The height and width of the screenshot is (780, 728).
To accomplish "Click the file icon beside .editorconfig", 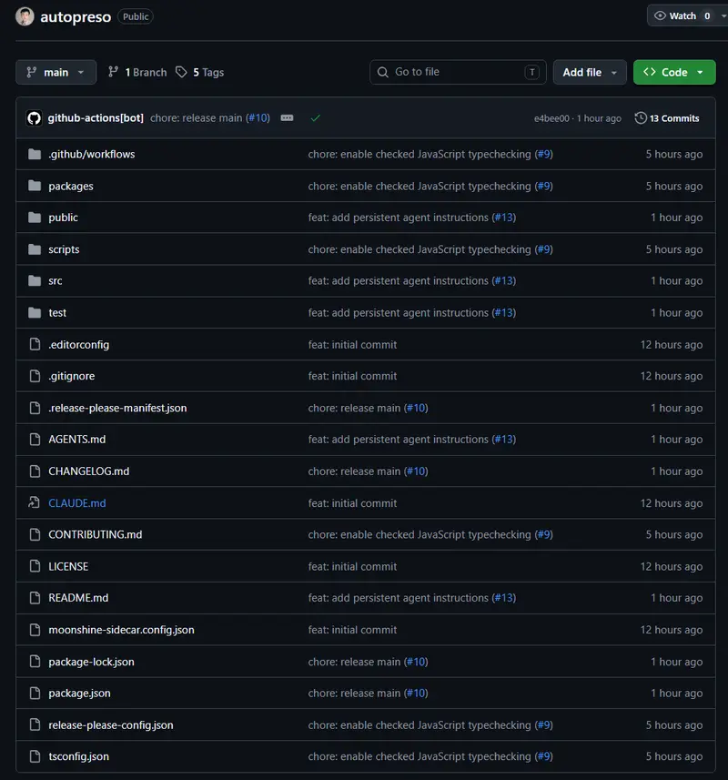I will pos(35,344).
